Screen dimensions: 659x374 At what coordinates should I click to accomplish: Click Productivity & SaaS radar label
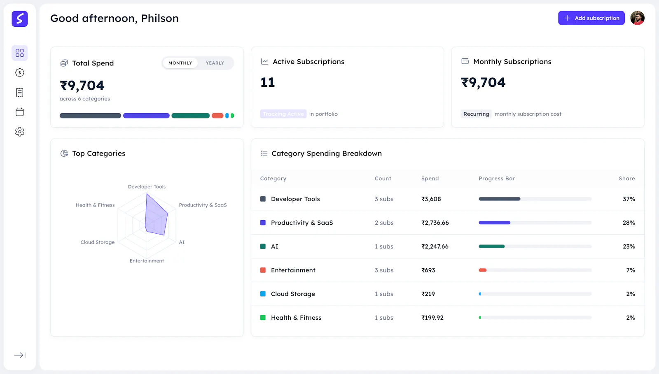[x=203, y=205]
